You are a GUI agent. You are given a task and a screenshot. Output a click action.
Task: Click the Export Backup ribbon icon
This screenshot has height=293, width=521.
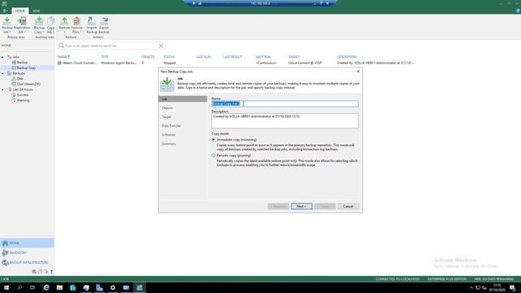click(104, 25)
